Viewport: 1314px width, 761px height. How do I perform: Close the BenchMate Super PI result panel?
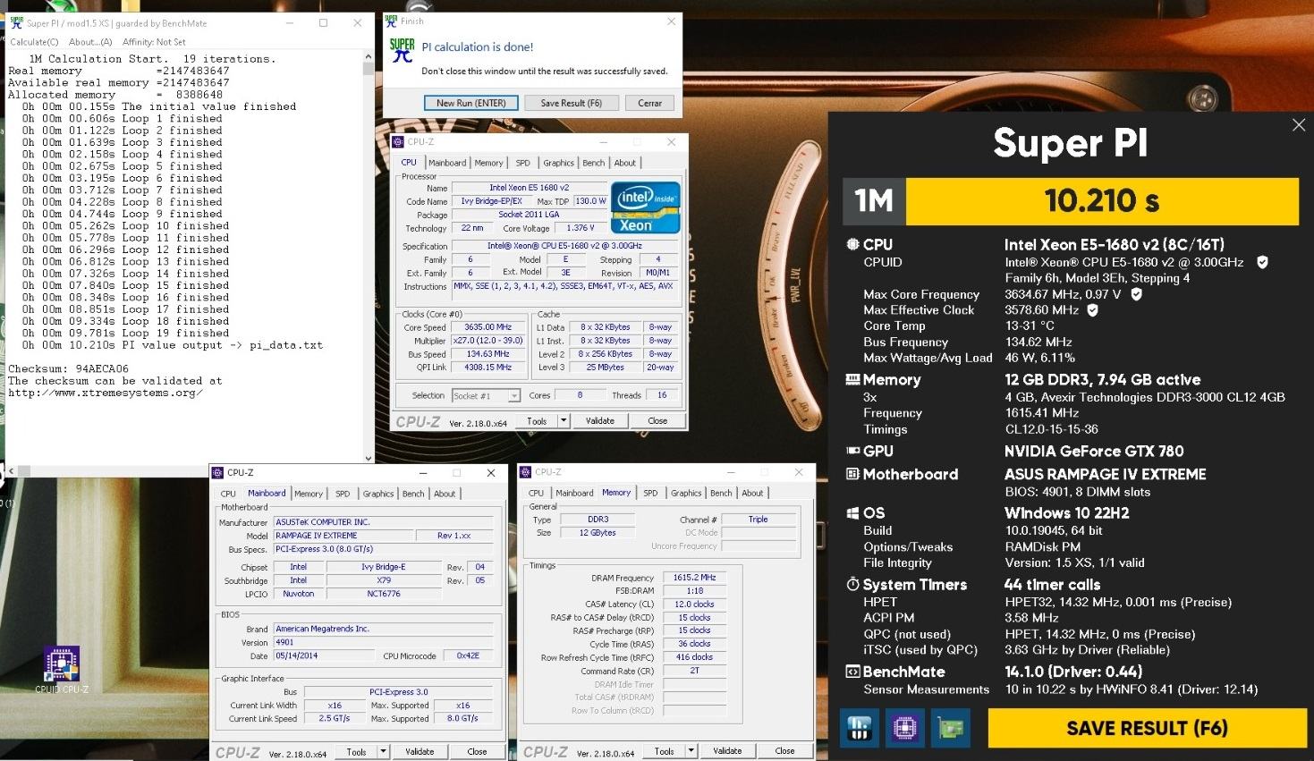pyautogui.click(x=1299, y=125)
